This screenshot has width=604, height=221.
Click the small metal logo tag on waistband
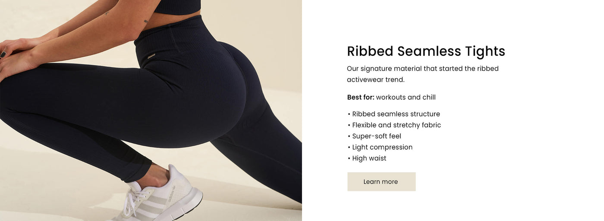click(x=151, y=55)
